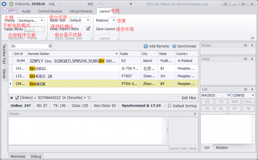Click the Default Sorting list icon

169,106
